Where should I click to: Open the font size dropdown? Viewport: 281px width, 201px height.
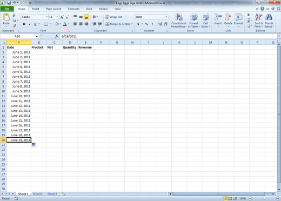(57, 17)
